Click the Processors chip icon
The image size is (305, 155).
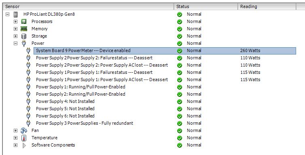click(24, 21)
